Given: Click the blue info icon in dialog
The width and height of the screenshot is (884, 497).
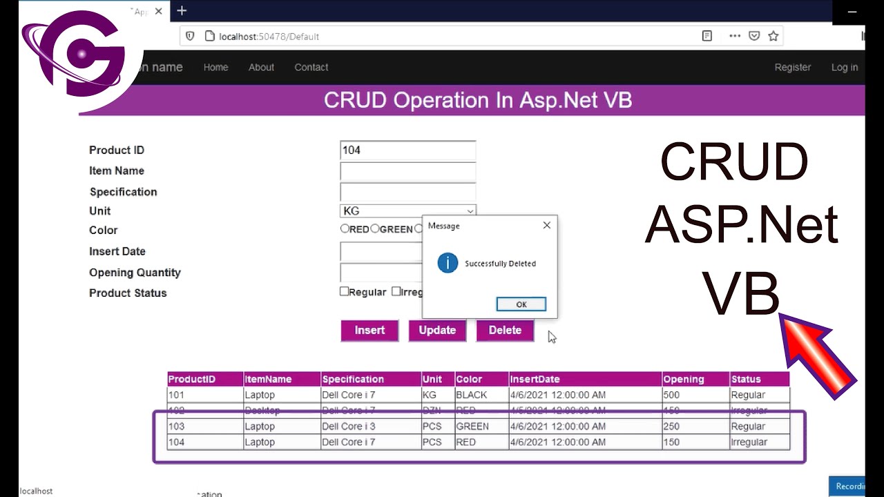Looking at the screenshot, I should point(448,263).
